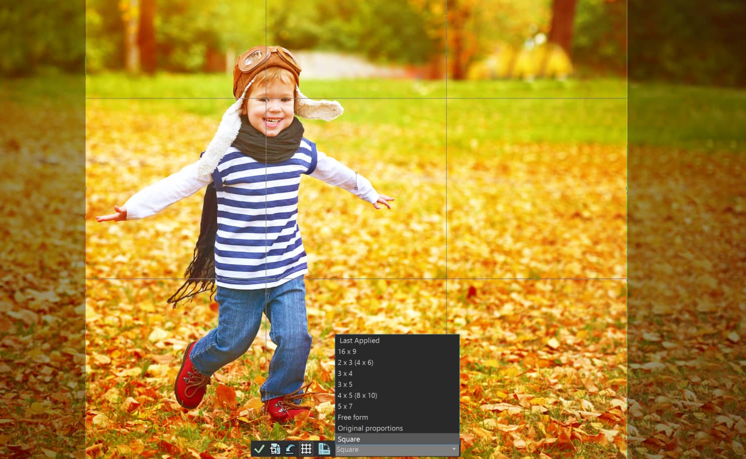Choose Original proportions from the list
Image resolution: width=746 pixels, height=459 pixels.
(x=397, y=428)
